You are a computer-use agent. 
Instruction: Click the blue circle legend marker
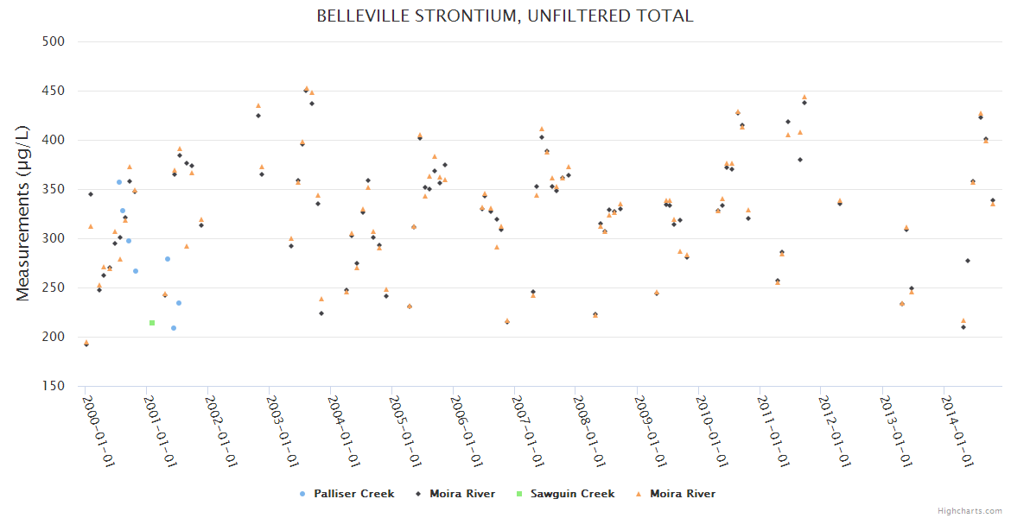pos(302,494)
